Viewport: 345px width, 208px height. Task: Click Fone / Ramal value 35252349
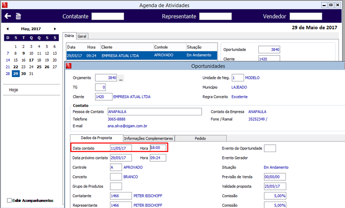click(257, 119)
